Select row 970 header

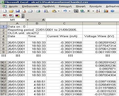click(x=3, y=91)
